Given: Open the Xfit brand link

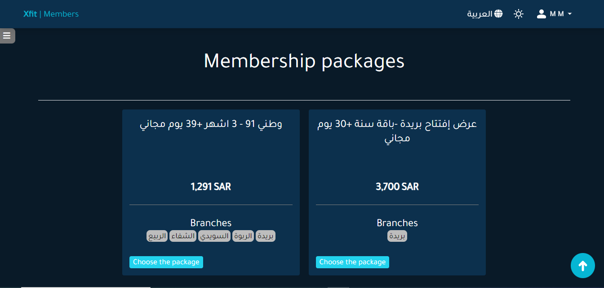Looking at the screenshot, I should tap(30, 14).
